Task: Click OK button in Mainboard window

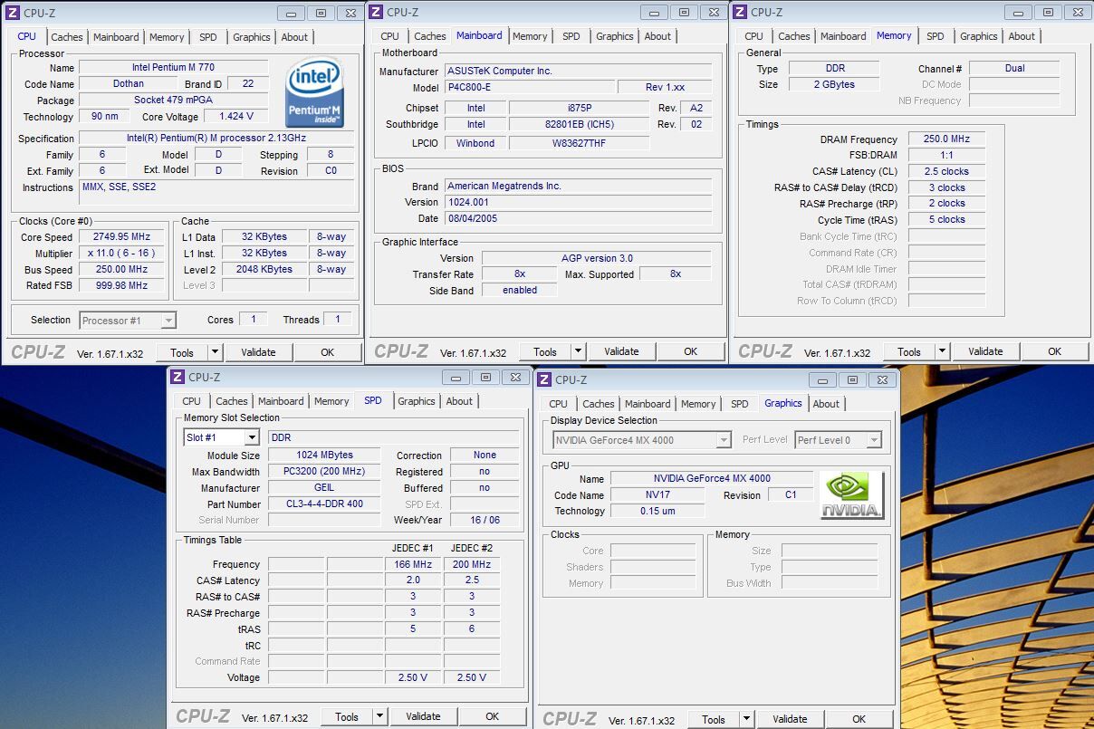Action: [x=691, y=351]
